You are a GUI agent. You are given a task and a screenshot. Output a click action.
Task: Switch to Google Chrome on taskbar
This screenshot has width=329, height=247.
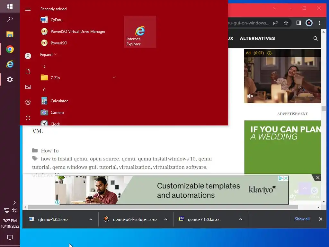(x=10, y=49)
